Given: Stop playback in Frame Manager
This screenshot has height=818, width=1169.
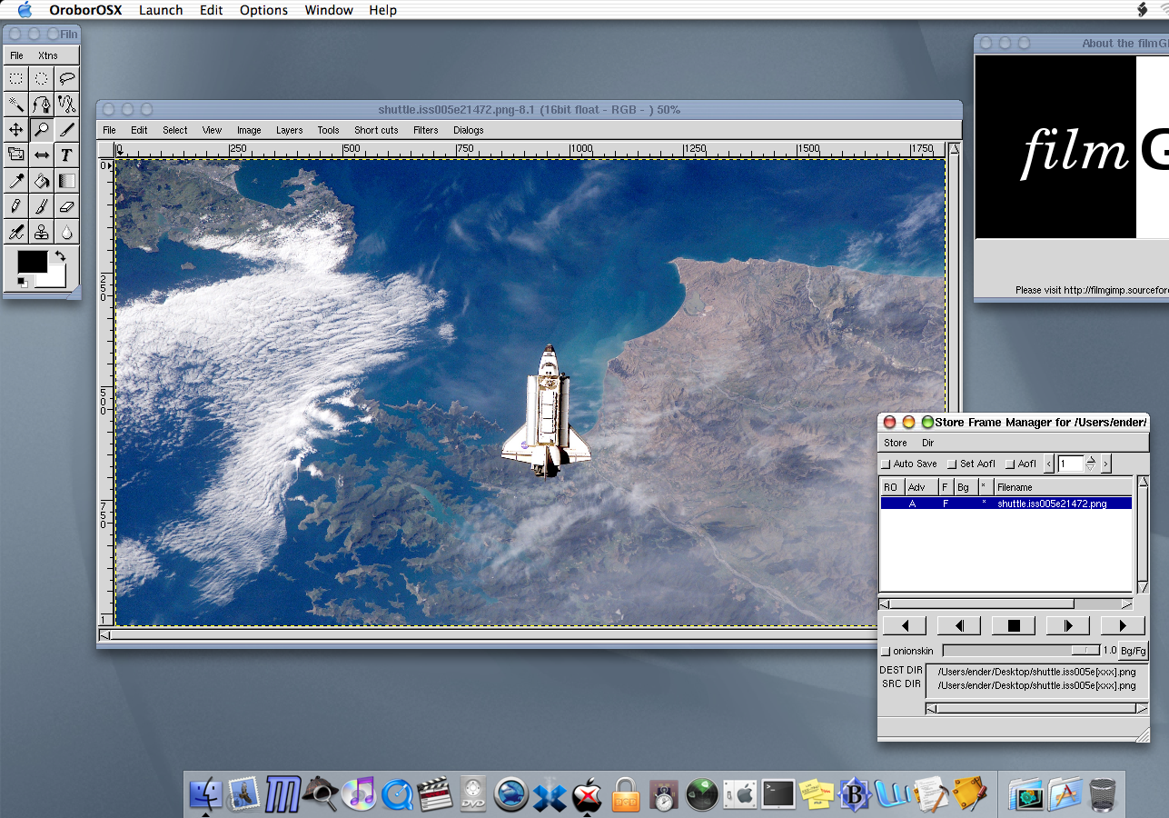Looking at the screenshot, I should [x=1014, y=625].
